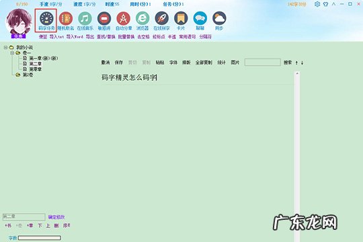This screenshot has height=242, width=363.
Task: Click into the editor text line 码字精灵怎么码字
Action: point(128,77)
